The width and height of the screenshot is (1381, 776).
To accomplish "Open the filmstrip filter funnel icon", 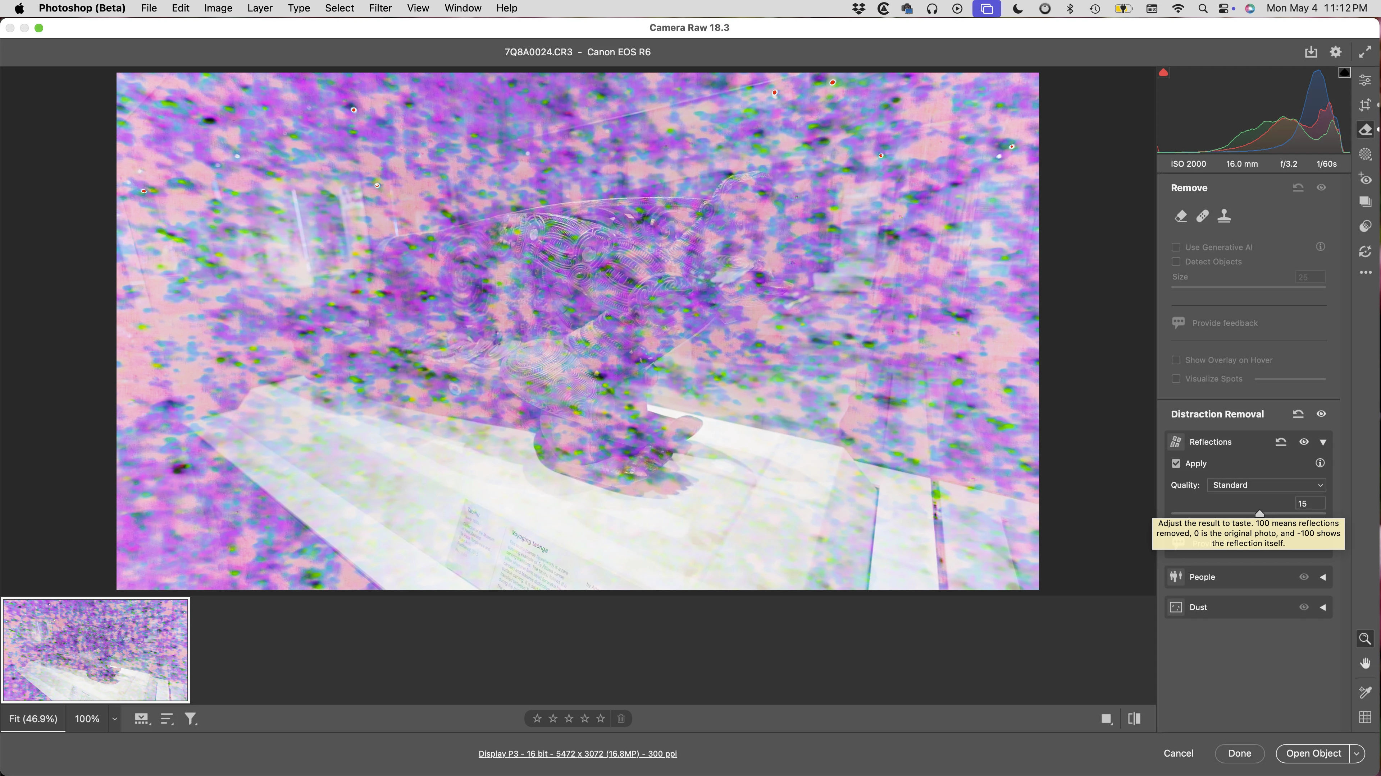I will click(x=191, y=719).
